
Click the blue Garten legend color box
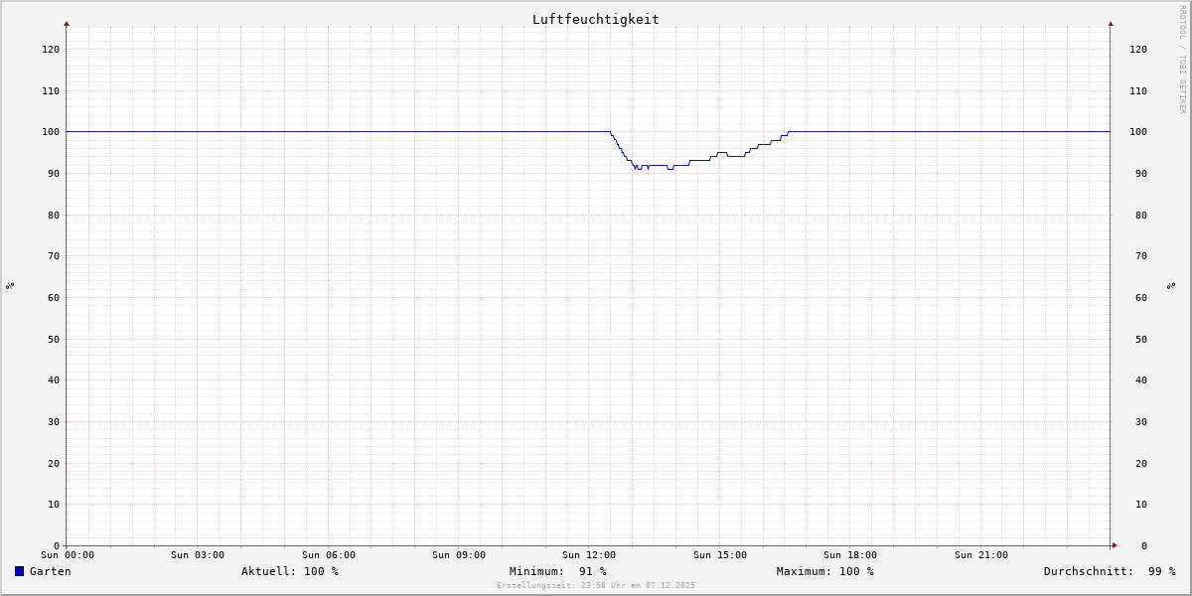click(19, 571)
